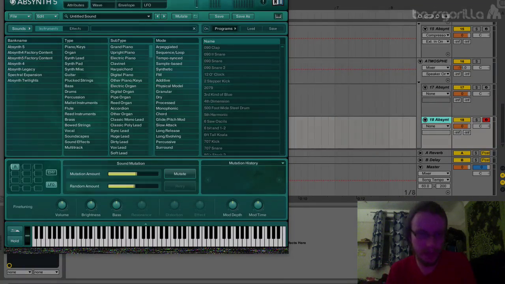Viewport: 505px width, 284px height.
Task: Turn the Volume knob
Action: (x=62, y=205)
